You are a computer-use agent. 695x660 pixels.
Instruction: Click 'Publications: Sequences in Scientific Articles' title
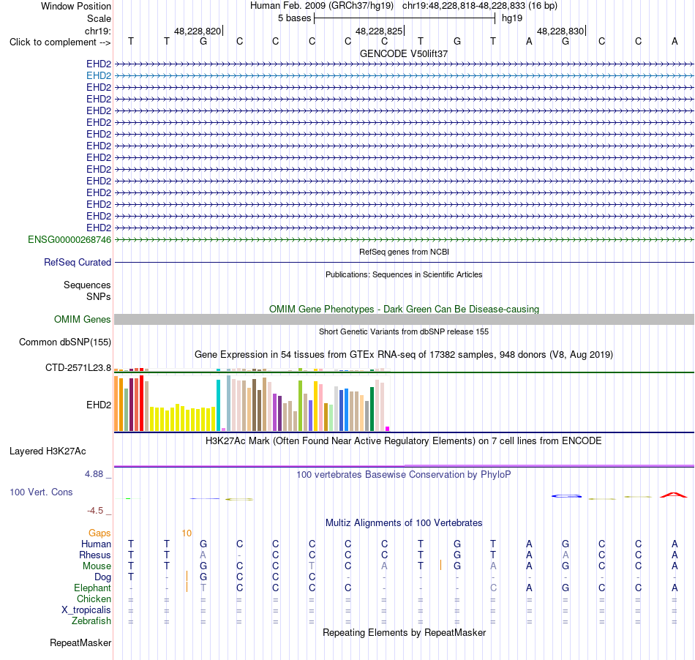point(404,274)
